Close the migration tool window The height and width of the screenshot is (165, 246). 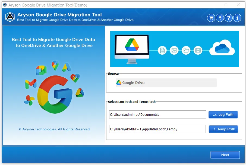238,5
